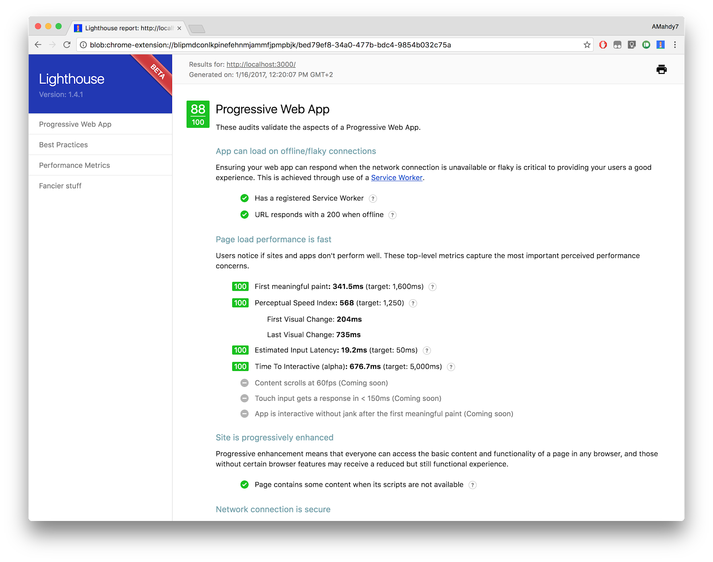Viewport: 713px width, 562px height.
Task: Click the Version: 1.4.1 text
Action: click(61, 94)
